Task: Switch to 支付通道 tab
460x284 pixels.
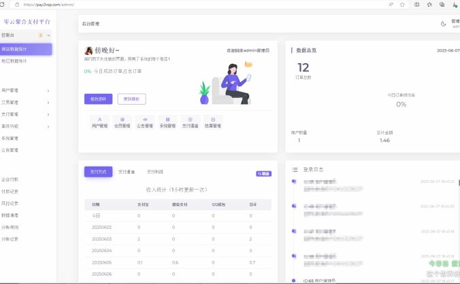Action: (127, 172)
